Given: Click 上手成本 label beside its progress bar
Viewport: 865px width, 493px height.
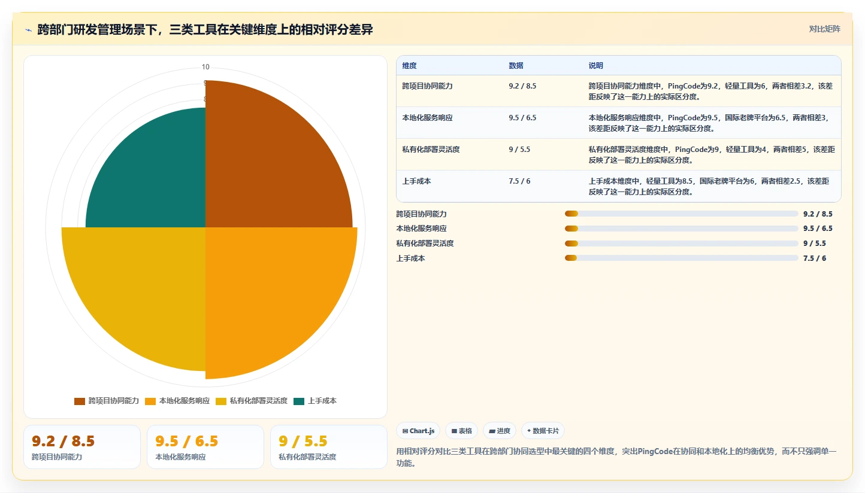Looking at the screenshot, I should point(410,258).
